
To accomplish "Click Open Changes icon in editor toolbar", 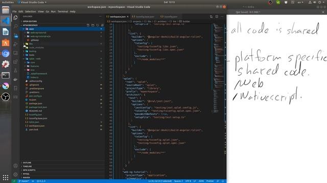I will click(x=211, y=17).
